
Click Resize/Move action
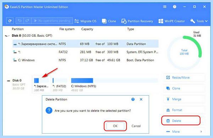pyautogui.click(x=184, y=77)
